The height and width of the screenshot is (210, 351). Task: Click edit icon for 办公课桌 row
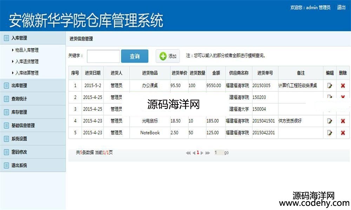[330, 85]
